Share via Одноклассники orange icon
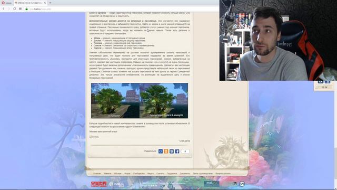Image resolution: width=337 pixels, height=190 pixels. click(x=166, y=151)
